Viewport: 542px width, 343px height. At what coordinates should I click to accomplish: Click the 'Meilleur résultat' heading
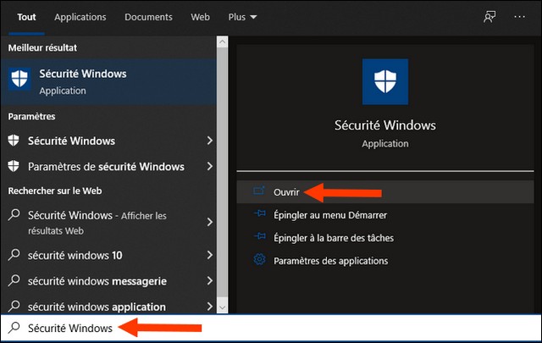[42, 47]
